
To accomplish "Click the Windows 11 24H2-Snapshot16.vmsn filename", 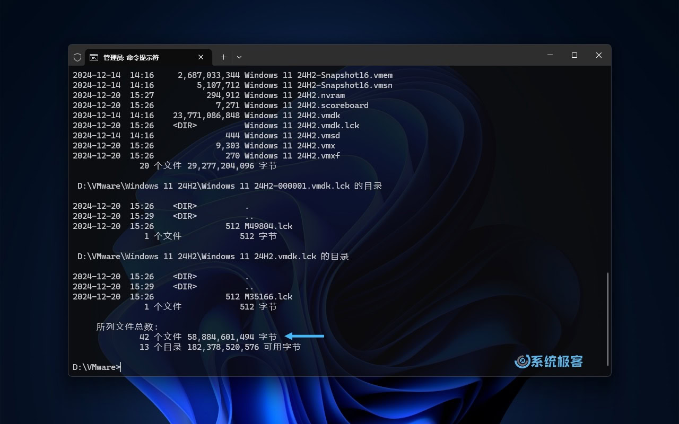I will coord(318,85).
